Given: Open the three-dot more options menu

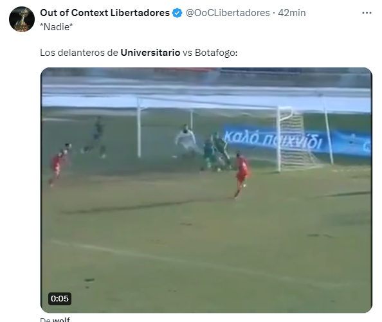Looking at the screenshot, I should [x=367, y=13].
